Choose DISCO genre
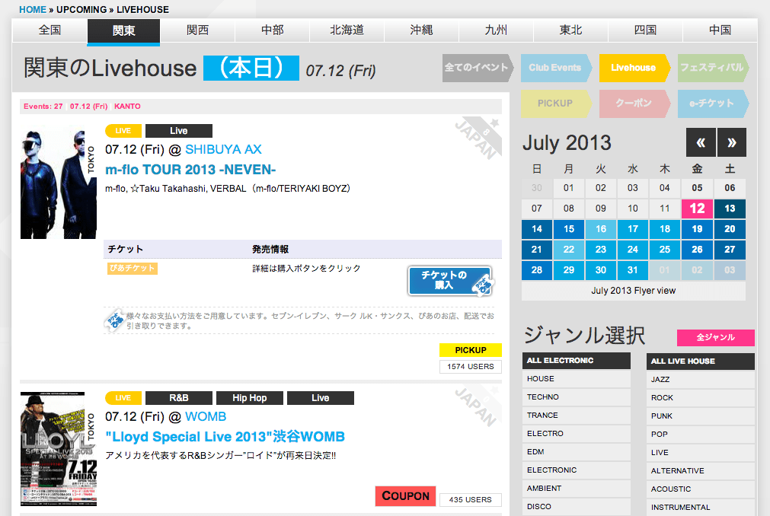The width and height of the screenshot is (770, 516). coord(577,507)
